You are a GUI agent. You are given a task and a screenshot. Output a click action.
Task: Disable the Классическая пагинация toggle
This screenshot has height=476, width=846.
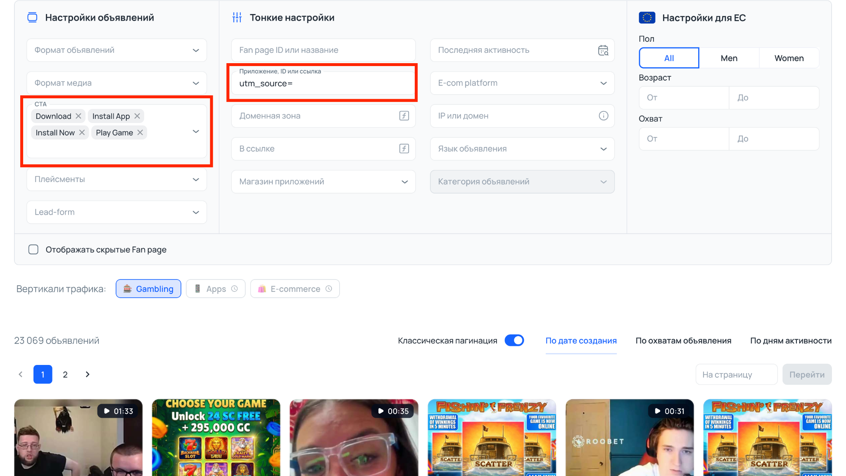click(514, 340)
